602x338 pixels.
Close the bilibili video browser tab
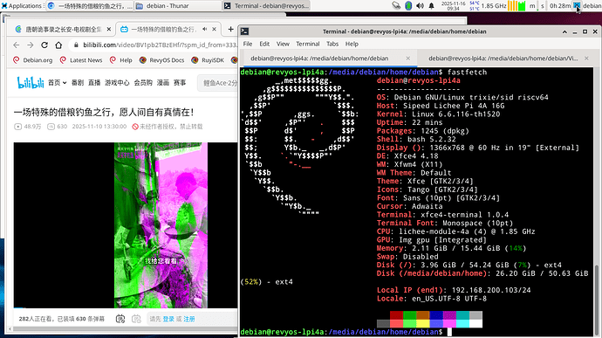215,29
